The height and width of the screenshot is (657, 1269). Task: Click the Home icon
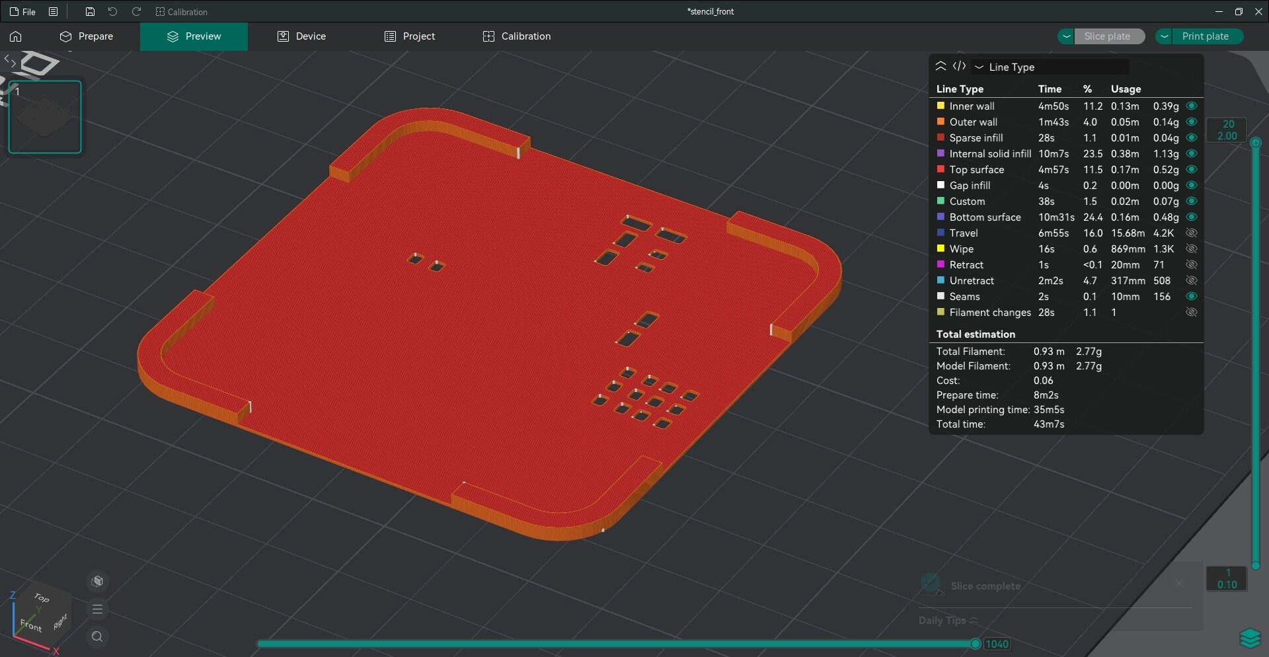point(16,36)
